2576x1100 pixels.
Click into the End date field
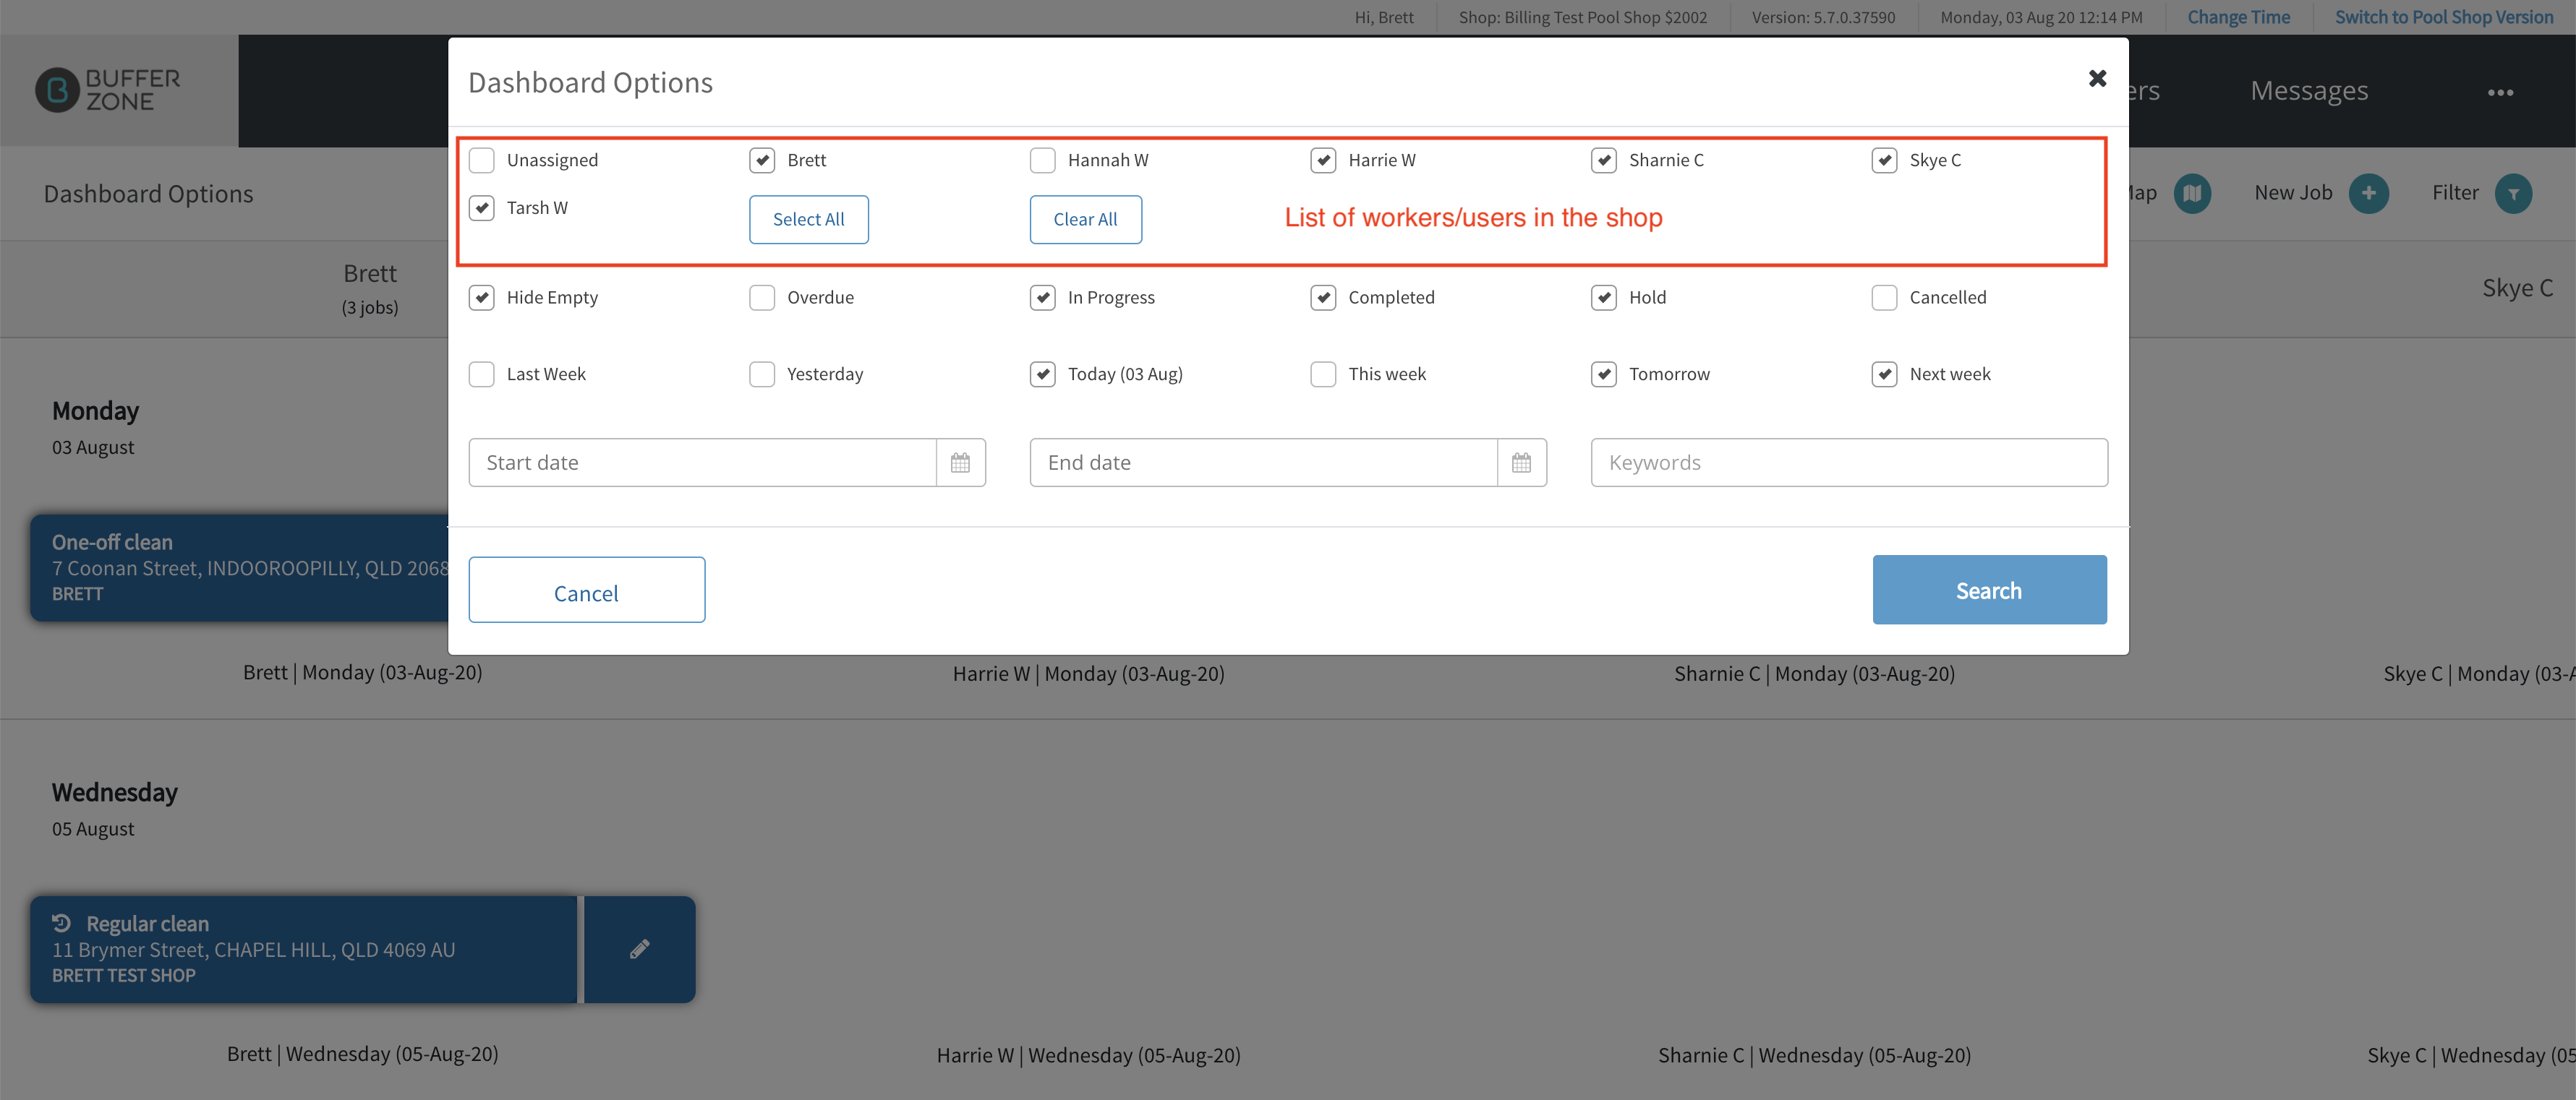coord(1264,463)
